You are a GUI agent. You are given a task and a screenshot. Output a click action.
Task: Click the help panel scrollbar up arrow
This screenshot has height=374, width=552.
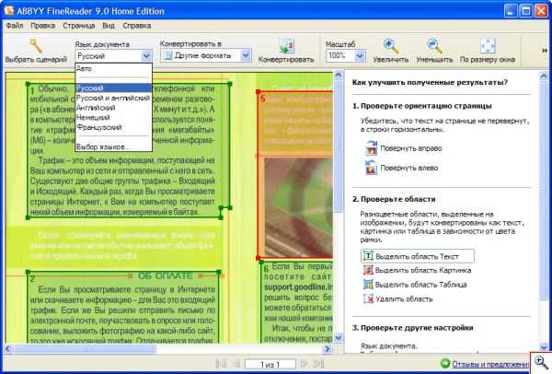[544, 76]
